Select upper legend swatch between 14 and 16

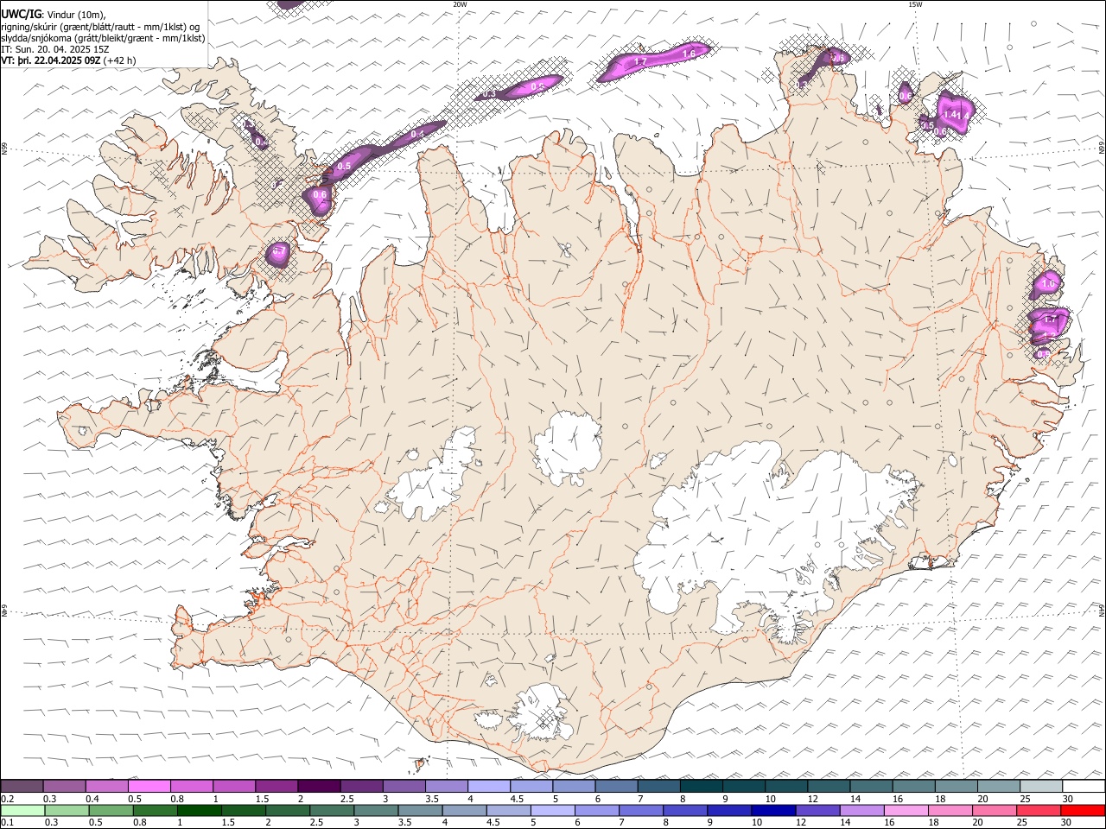point(870,786)
